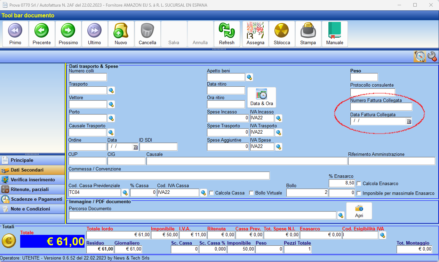Click the gold euro coin icon

9,241
